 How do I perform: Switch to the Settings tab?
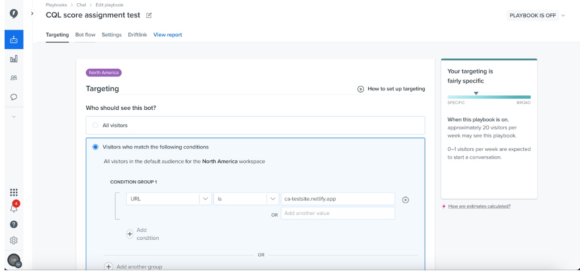(112, 35)
